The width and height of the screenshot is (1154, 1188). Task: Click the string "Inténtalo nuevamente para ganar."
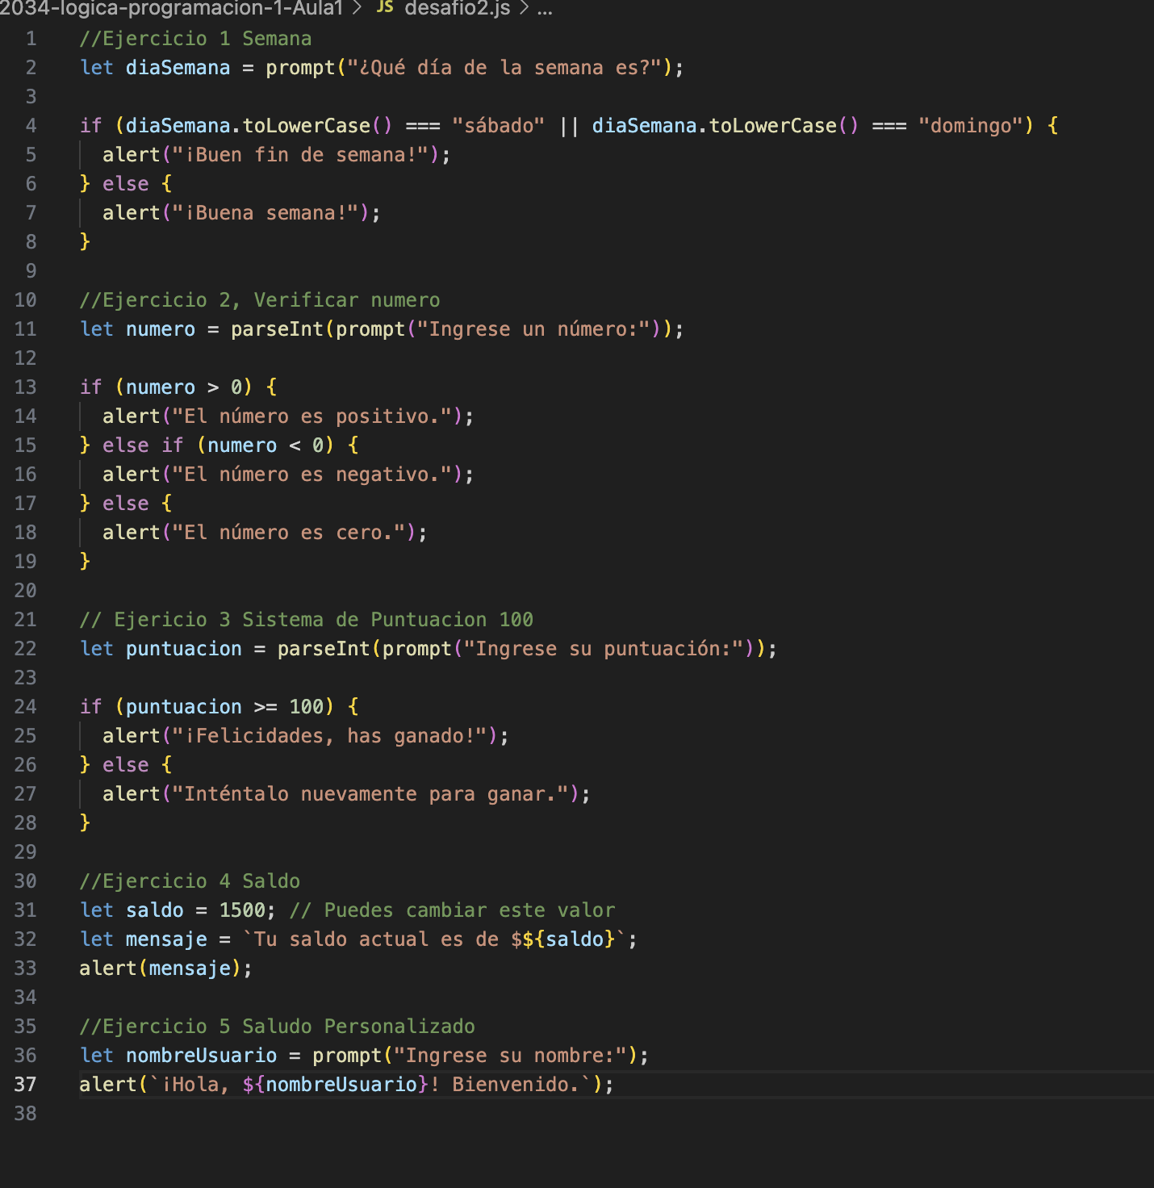click(x=370, y=794)
